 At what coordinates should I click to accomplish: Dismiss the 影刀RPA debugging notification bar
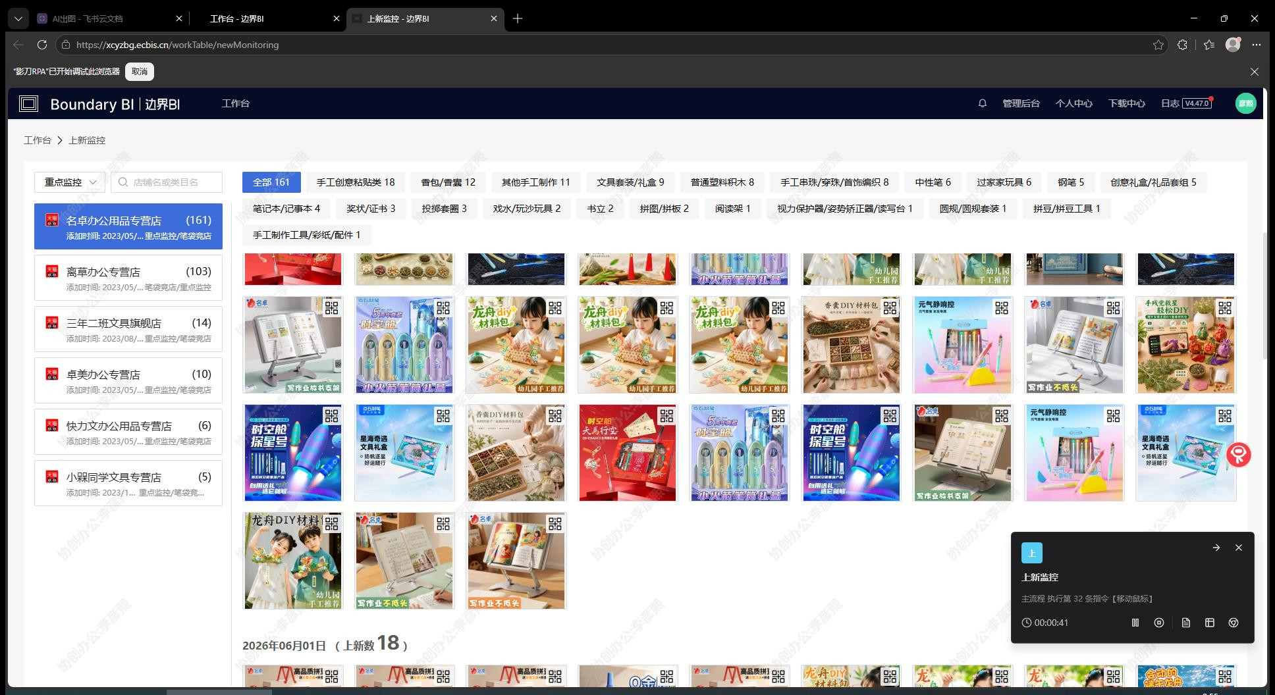click(1255, 71)
